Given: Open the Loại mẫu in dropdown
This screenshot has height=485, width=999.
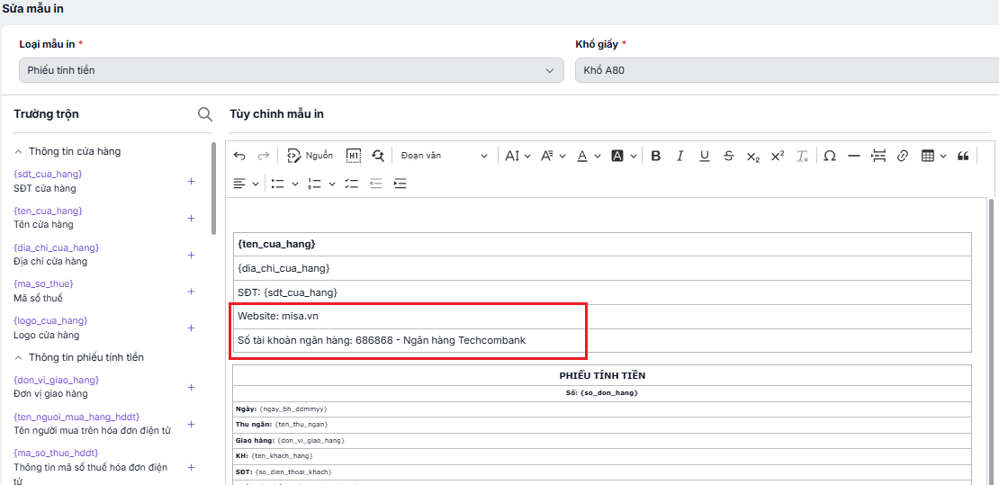Looking at the screenshot, I should (291, 70).
